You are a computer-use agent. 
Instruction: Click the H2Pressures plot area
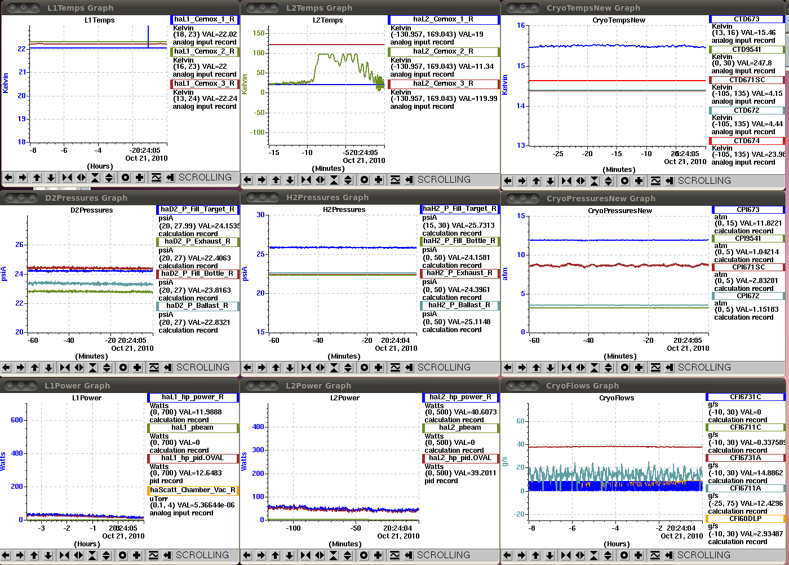pos(343,273)
